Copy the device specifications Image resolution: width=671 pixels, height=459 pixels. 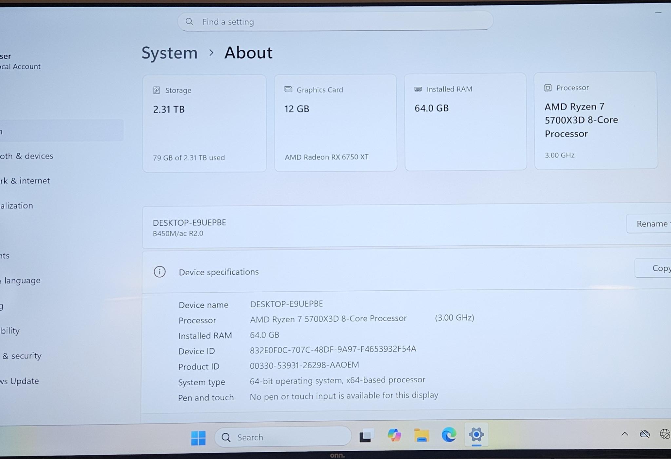click(x=661, y=268)
